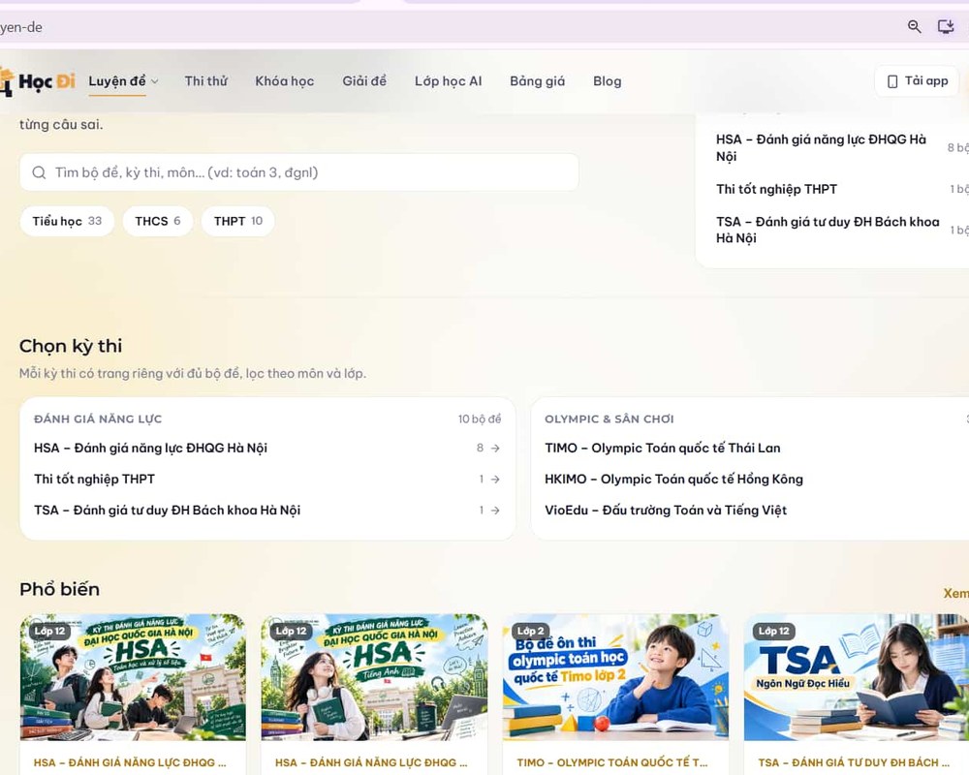
Task: Open TSA row under Đánh giá năng lực
Action: point(267,510)
